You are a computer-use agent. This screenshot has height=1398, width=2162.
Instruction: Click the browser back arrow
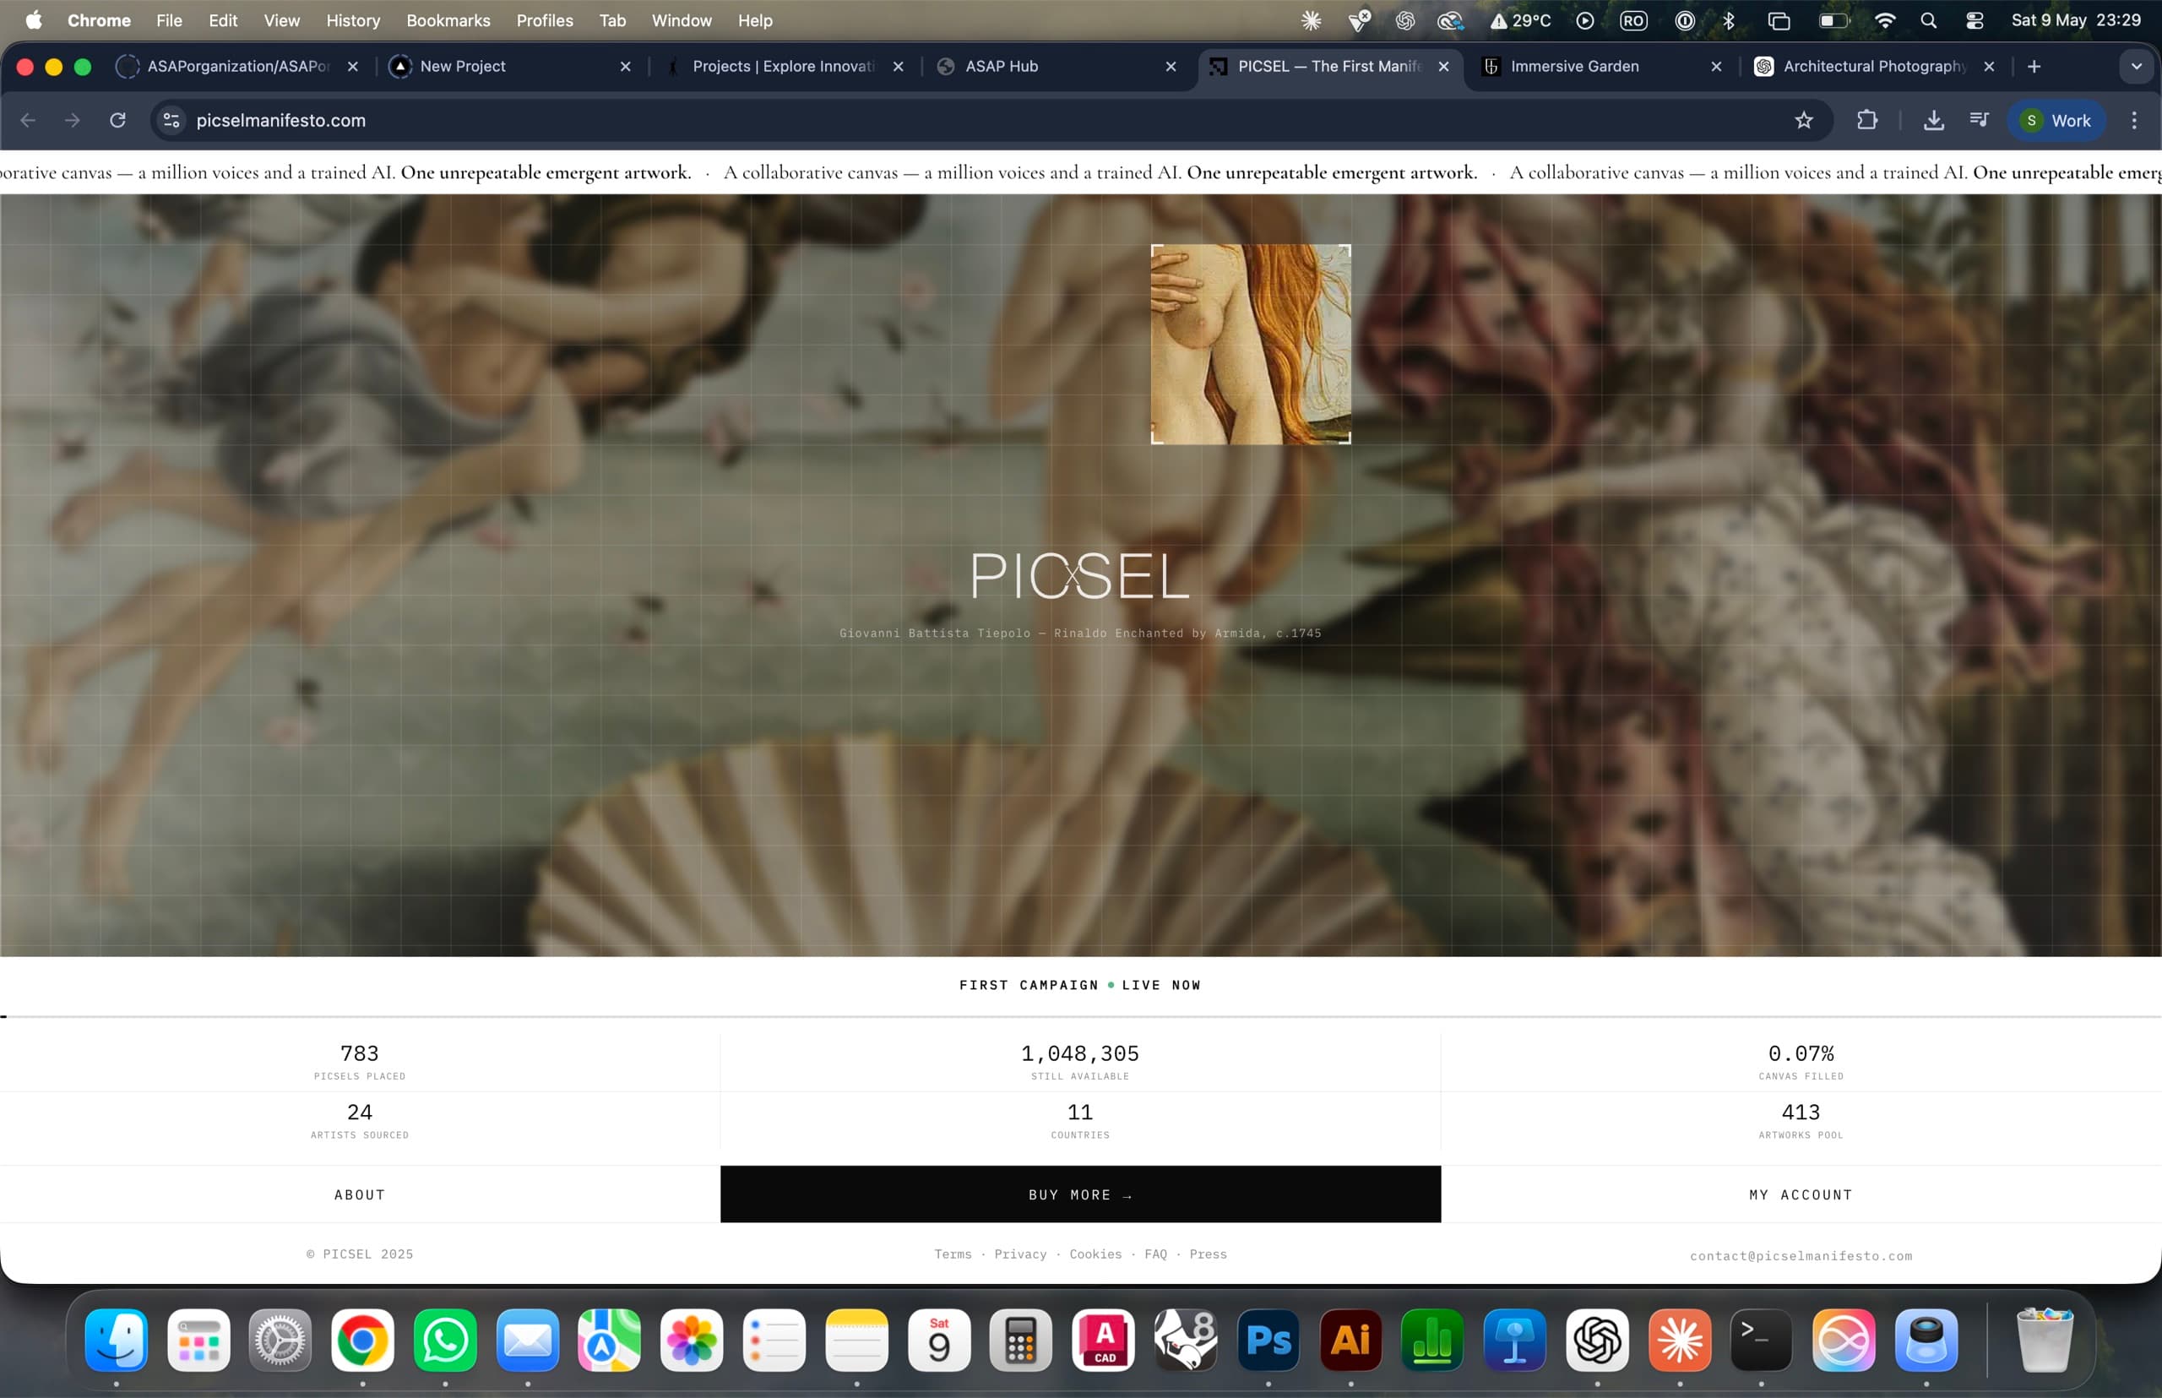pyautogui.click(x=28, y=120)
